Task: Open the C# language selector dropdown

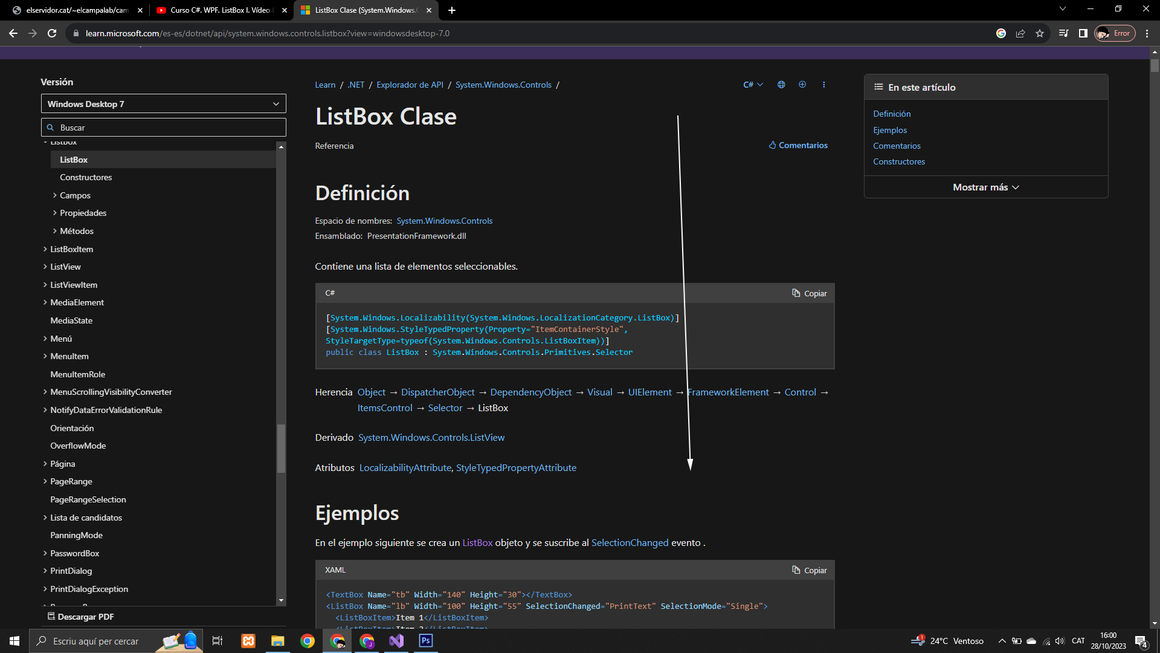Action: (x=753, y=85)
